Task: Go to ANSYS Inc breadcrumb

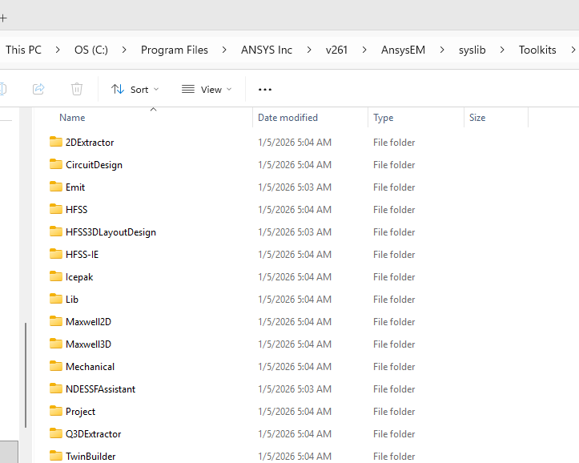Action: (x=267, y=50)
